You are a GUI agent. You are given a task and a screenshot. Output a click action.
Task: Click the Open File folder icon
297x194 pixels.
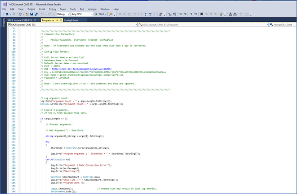pyautogui.click(x=26, y=15)
